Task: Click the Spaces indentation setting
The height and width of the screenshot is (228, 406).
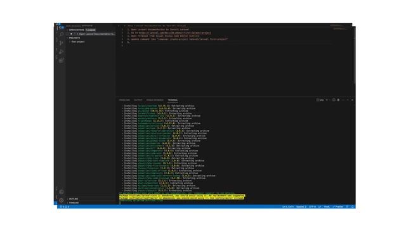Action: 301,207
